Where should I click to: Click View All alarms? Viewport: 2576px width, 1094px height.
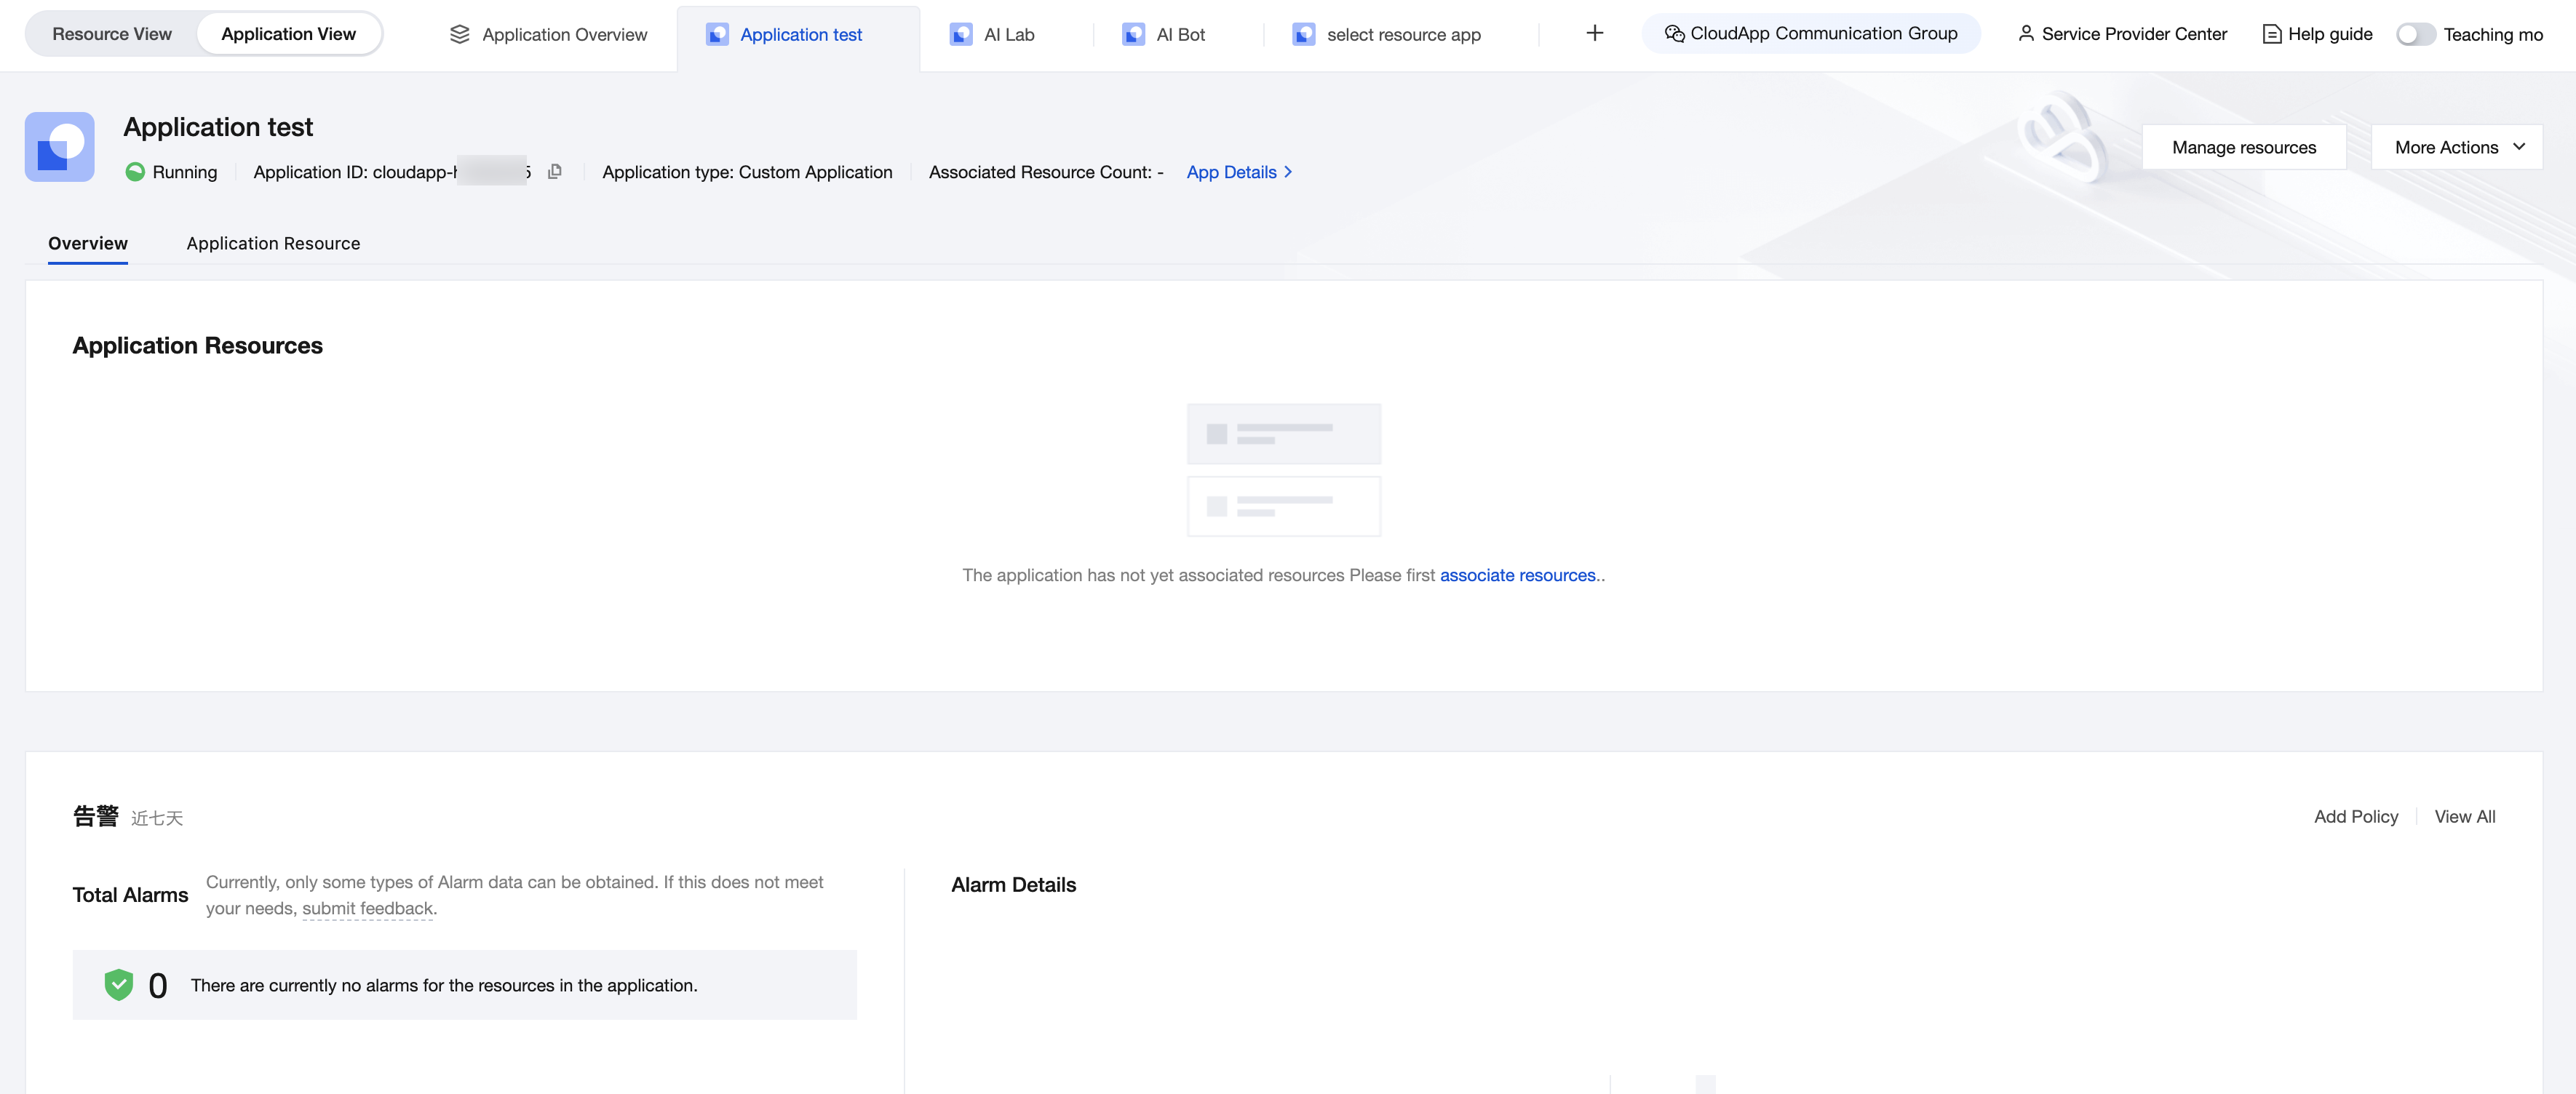tap(2464, 817)
